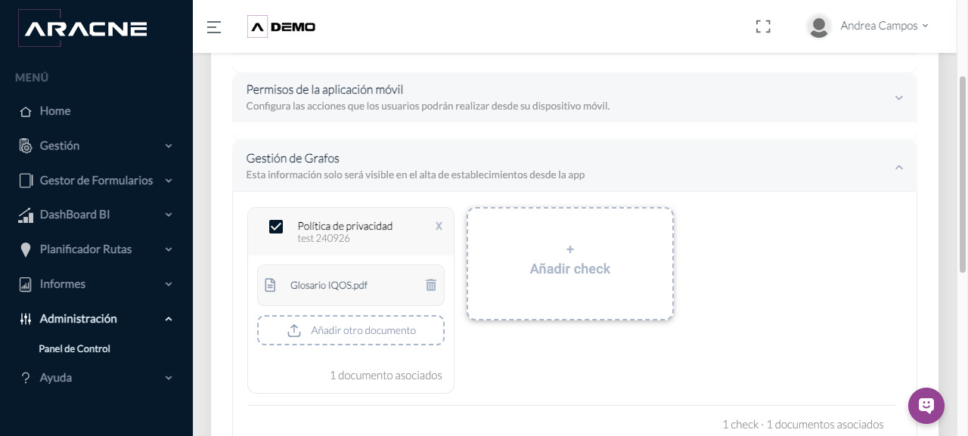The image size is (968, 436).
Task: Expand the Informes chevron
Action: [x=169, y=285]
